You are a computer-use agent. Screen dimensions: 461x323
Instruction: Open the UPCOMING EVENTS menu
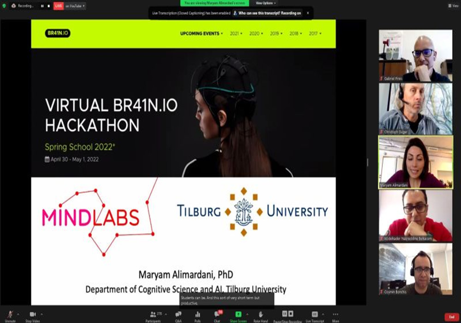point(201,34)
